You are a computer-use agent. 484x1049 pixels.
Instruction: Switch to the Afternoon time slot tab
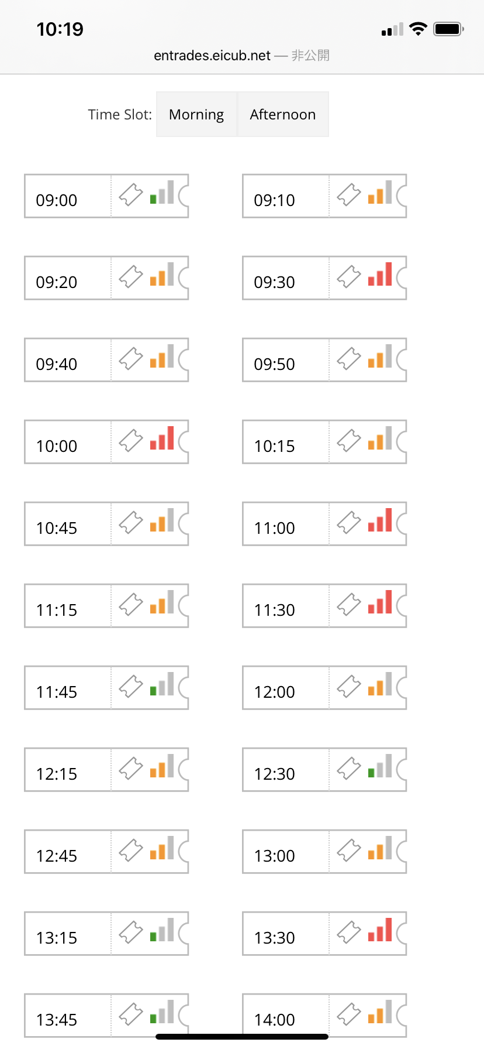[283, 114]
